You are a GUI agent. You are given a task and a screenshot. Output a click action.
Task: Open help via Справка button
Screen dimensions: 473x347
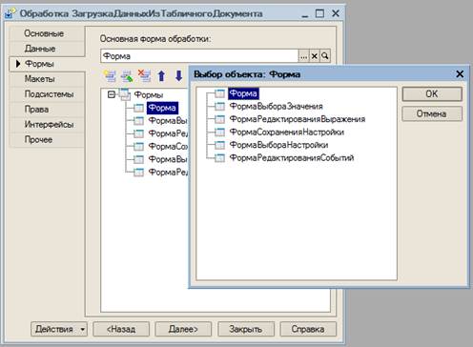click(308, 329)
